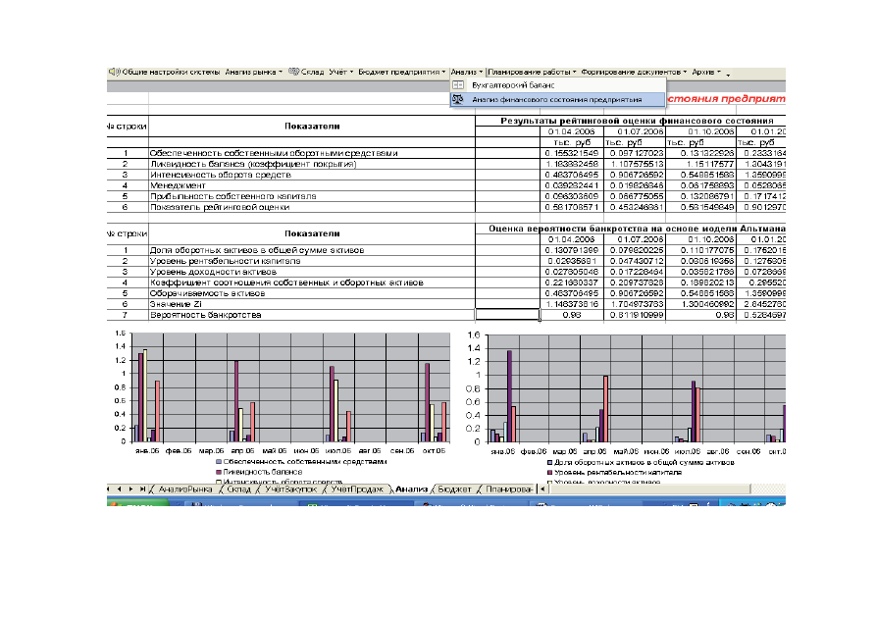This screenshot has height=617, width=876.
Task: Open the Учёт dropdown menu
Action: 340,72
